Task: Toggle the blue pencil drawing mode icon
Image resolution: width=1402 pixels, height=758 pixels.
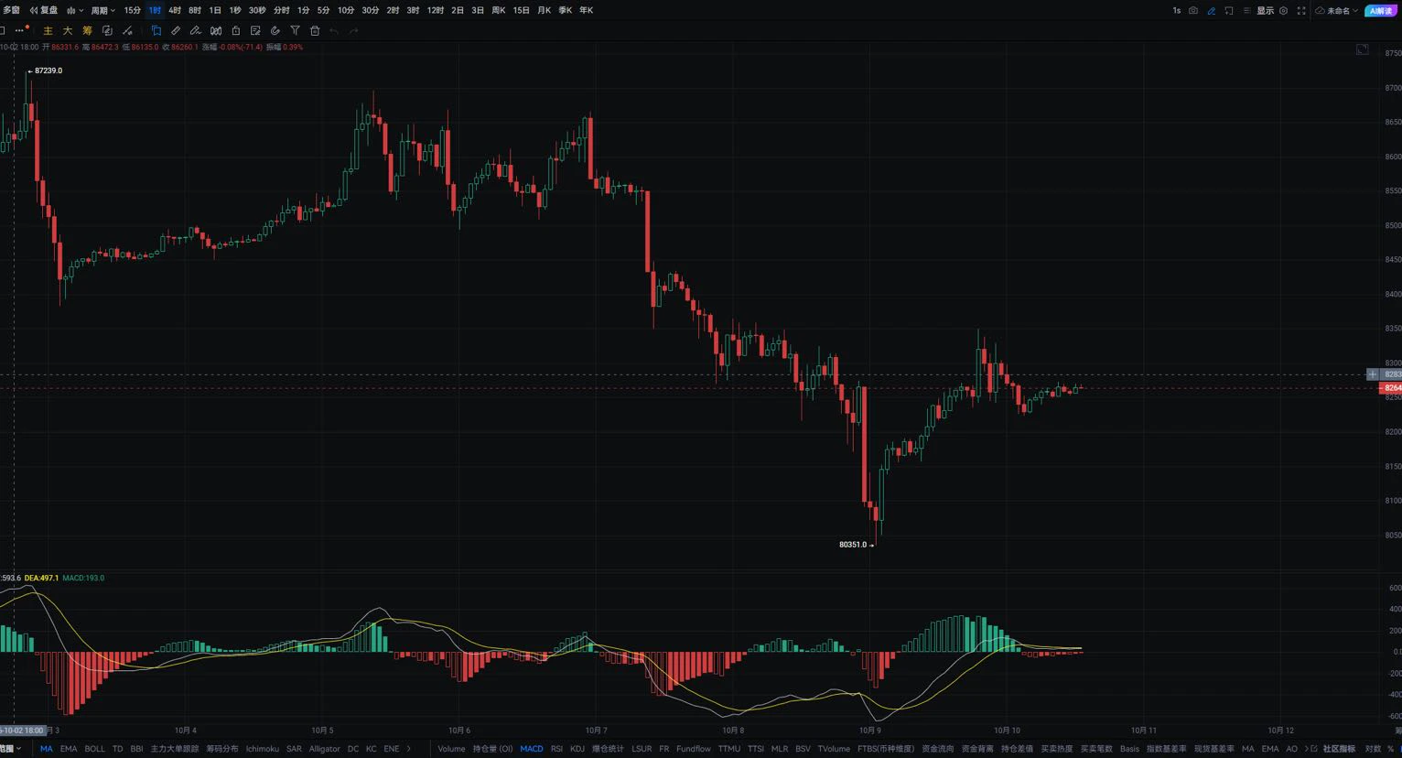Action: [x=1212, y=11]
